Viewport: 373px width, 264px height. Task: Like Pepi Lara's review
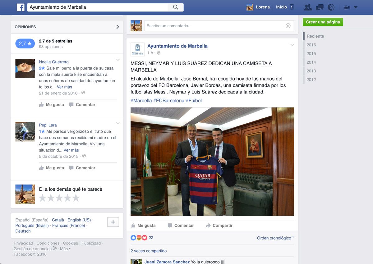click(x=52, y=168)
